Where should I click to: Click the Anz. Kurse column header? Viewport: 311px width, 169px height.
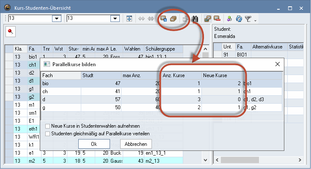tap(181, 75)
